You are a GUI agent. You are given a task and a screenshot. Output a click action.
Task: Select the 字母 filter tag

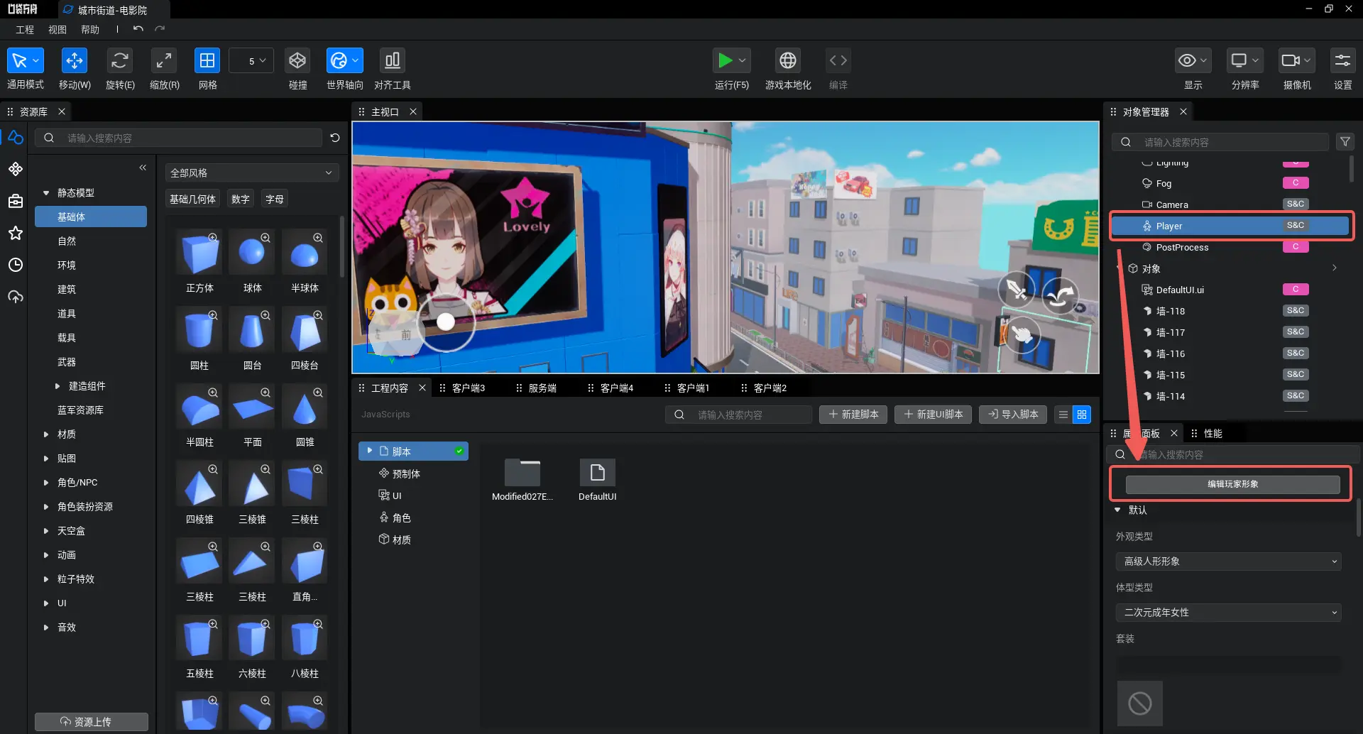[x=275, y=199]
